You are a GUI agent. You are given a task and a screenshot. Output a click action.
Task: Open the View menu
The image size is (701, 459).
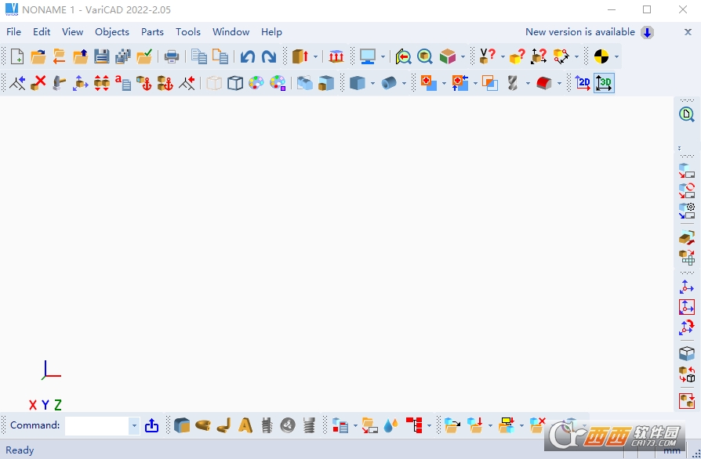[x=72, y=32]
